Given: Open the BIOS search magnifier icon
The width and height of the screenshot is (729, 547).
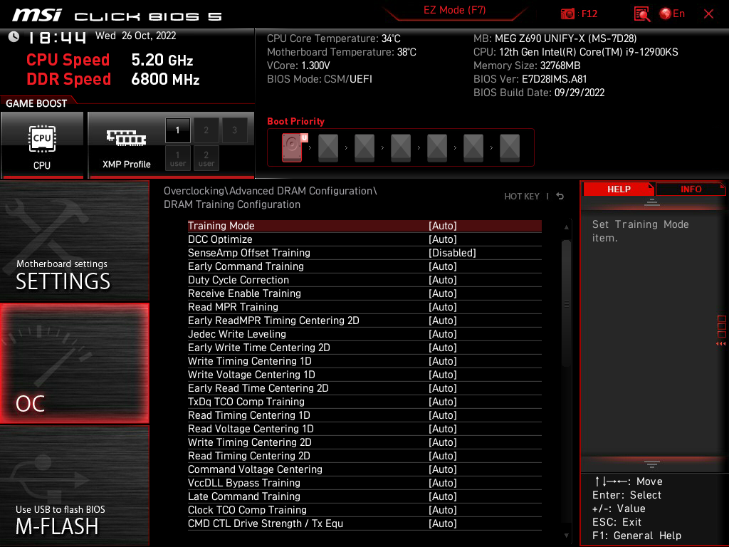Looking at the screenshot, I should [642, 14].
